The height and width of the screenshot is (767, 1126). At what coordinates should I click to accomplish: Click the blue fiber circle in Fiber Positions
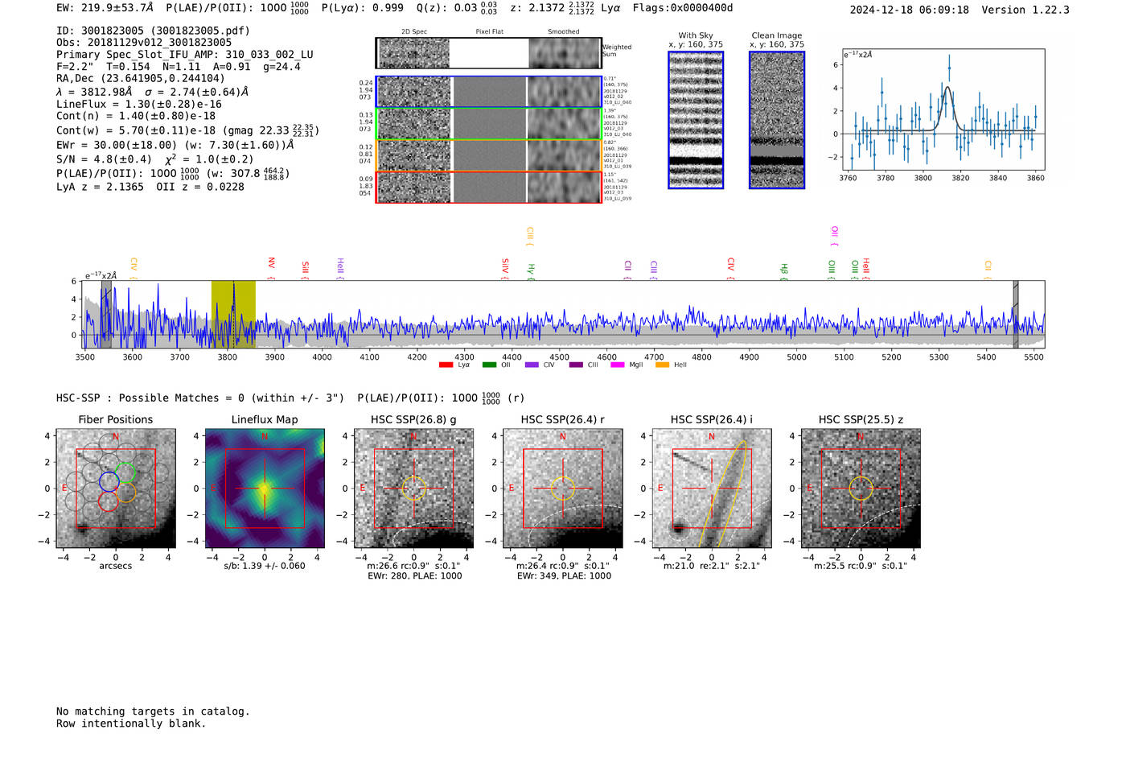[109, 482]
